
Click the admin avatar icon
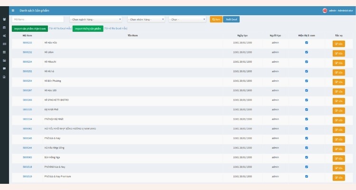pos(325,10)
